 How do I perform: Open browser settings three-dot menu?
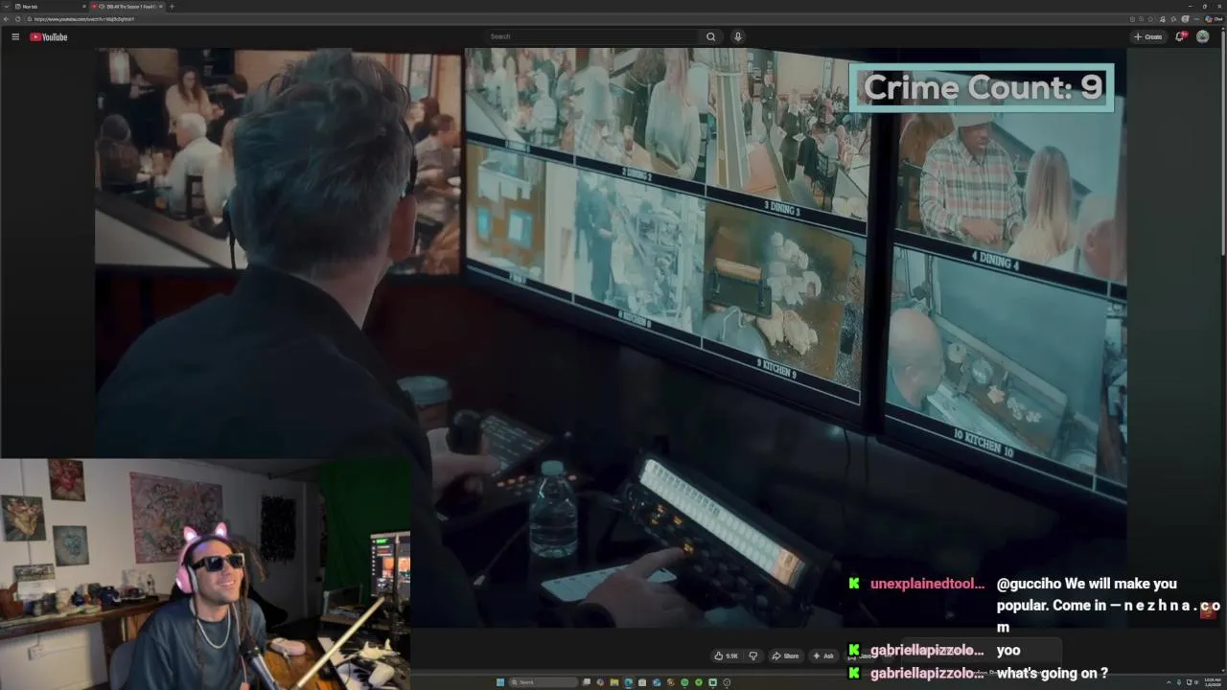[1197, 19]
